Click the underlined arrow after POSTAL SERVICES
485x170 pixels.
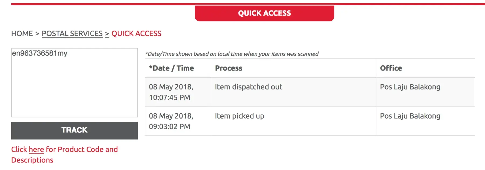(107, 34)
